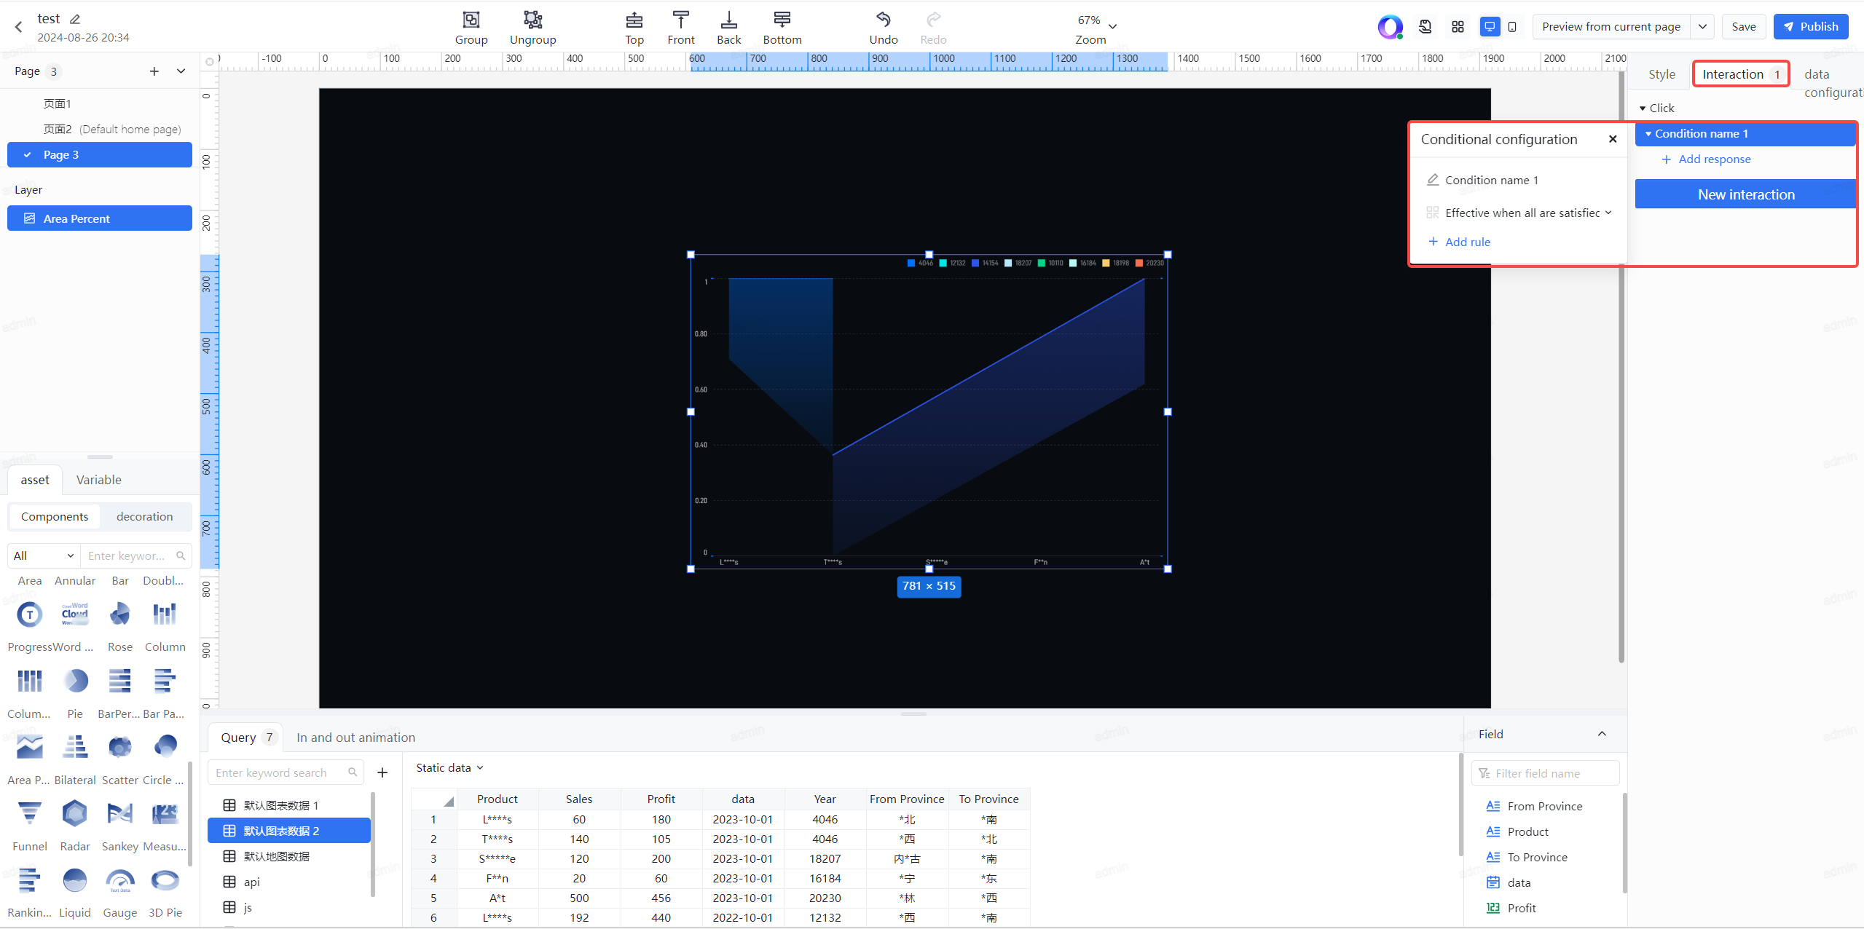Bring layer Front one level

(x=680, y=20)
